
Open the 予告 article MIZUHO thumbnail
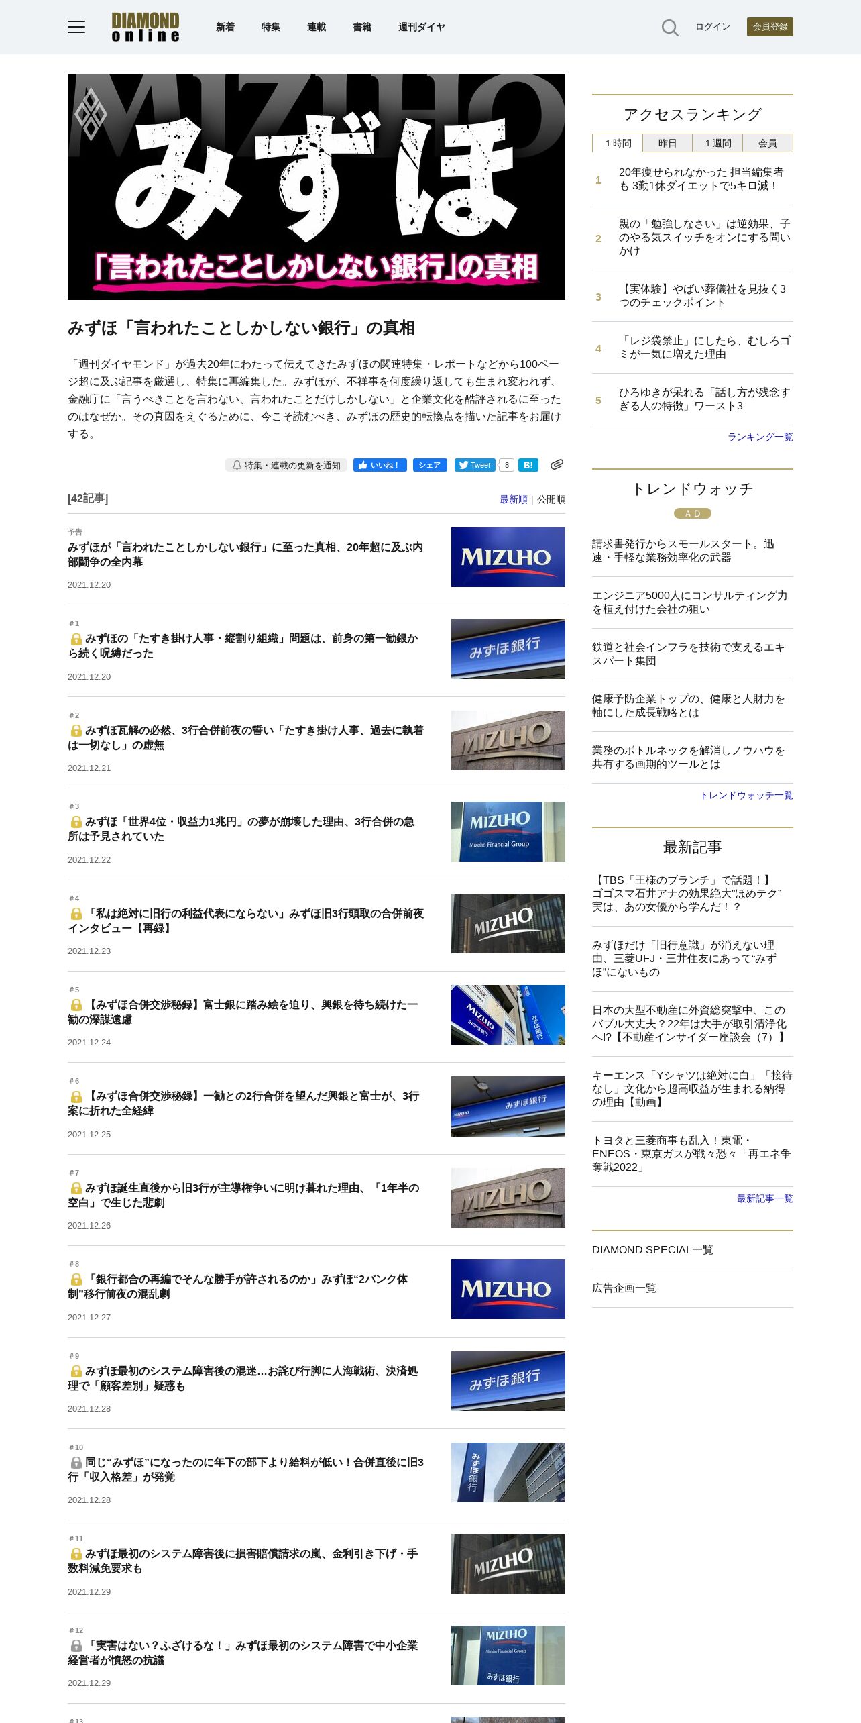508,557
